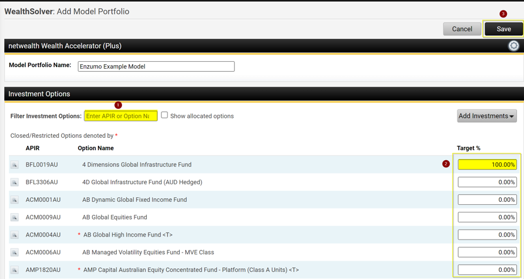View details icon for ACM0004AU
The height and width of the screenshot is (279, 524).
[15, 235]
